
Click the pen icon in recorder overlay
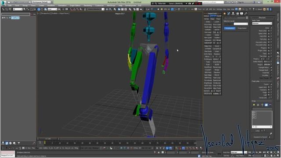tap(193, 4)
